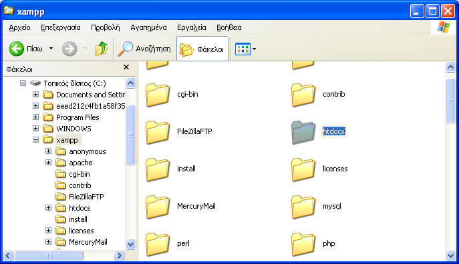Open the Αγαπημένα menu
Viewport: 459px width, 264px height.
(x=148, y=27)
